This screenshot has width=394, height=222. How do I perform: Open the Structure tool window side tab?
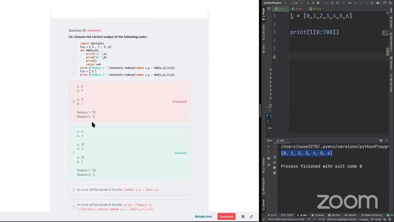tap(263, 32)
